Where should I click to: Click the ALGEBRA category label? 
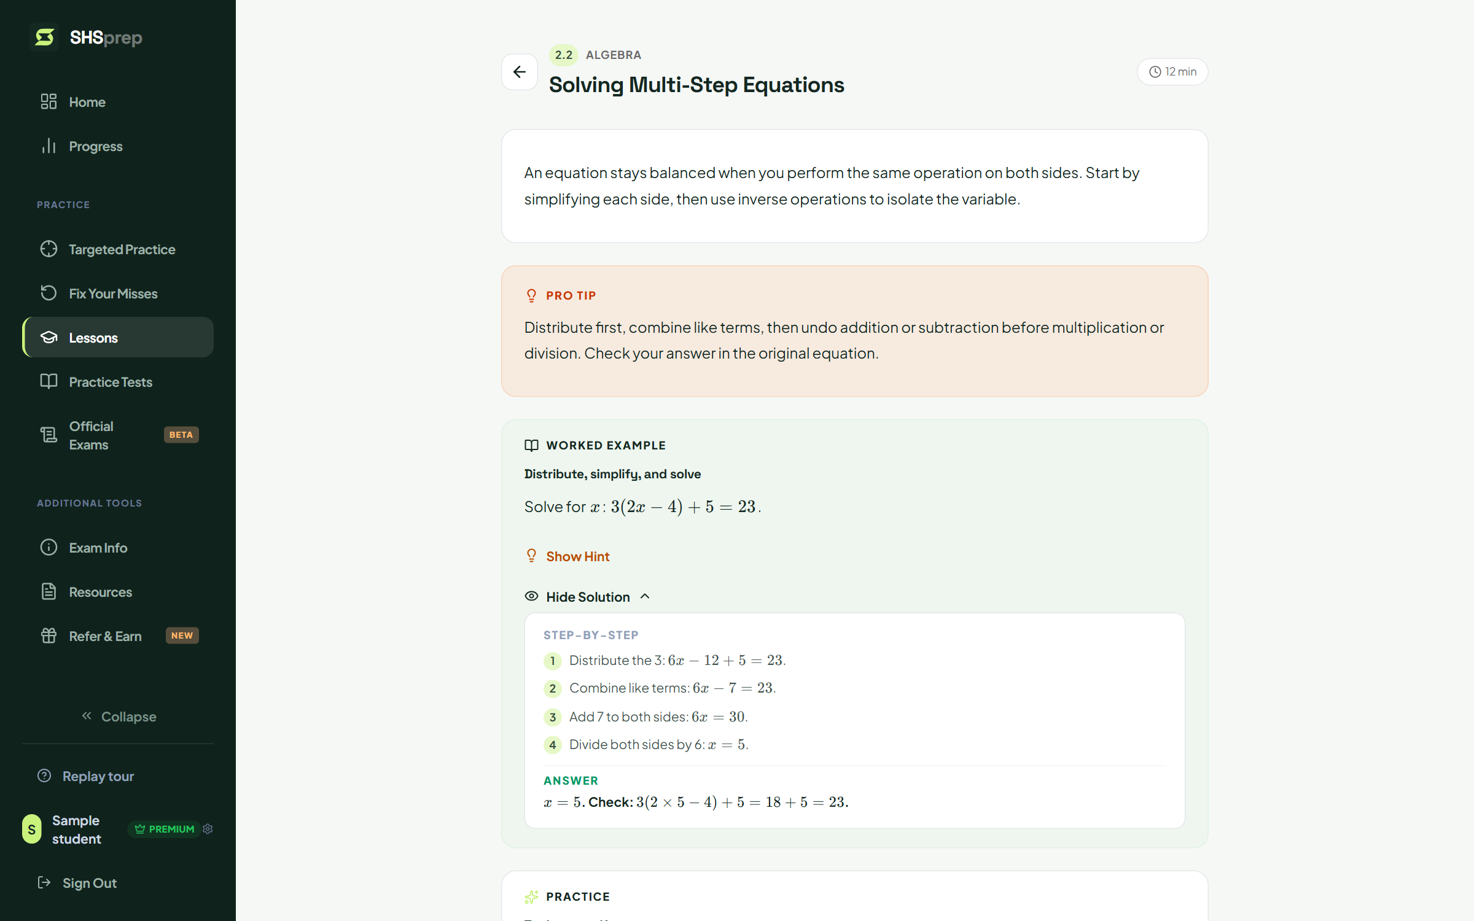tap(614, 55)
